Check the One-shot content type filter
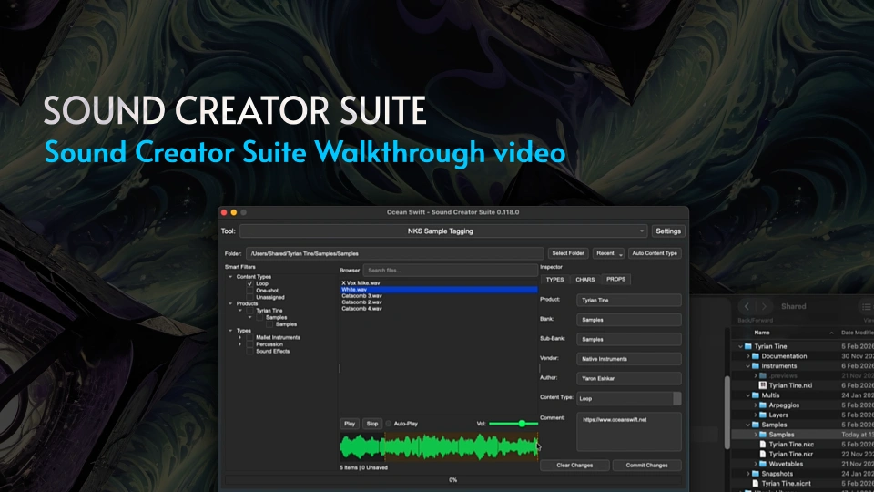The height and width of the screenshot is (492, 874). pos(249,291)
